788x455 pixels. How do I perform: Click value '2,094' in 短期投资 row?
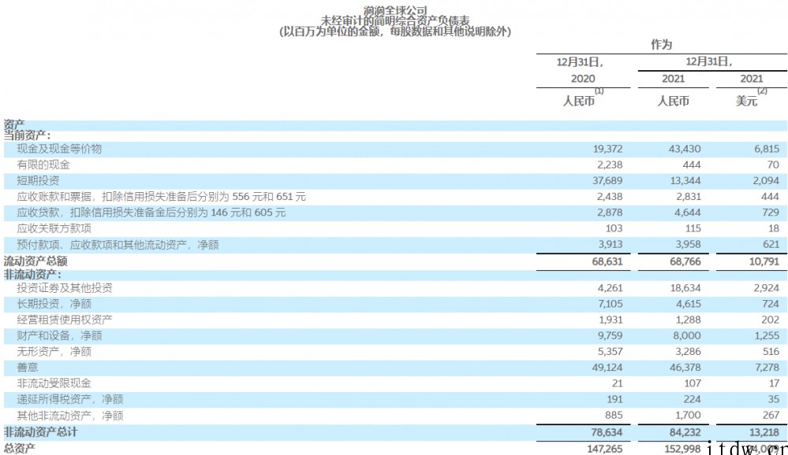click(x=766, y=180)
